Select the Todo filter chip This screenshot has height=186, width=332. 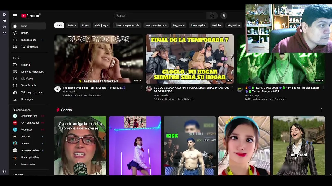pyautogui.click(x=59, y=25)
